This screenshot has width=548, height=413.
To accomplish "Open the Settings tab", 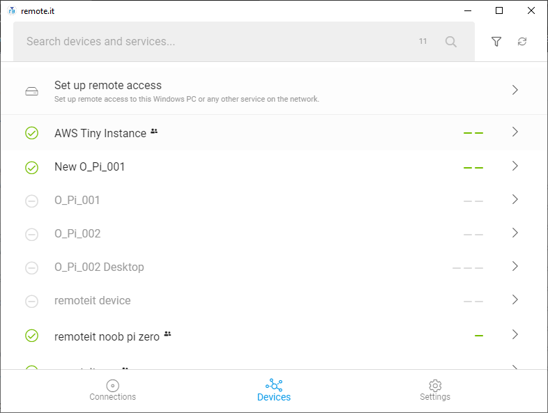I will click(435, 390).
